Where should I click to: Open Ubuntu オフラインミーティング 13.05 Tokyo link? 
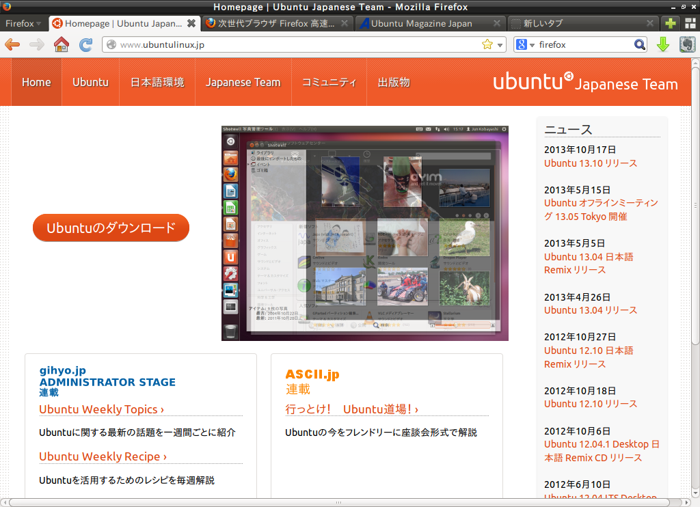(601, 210)
